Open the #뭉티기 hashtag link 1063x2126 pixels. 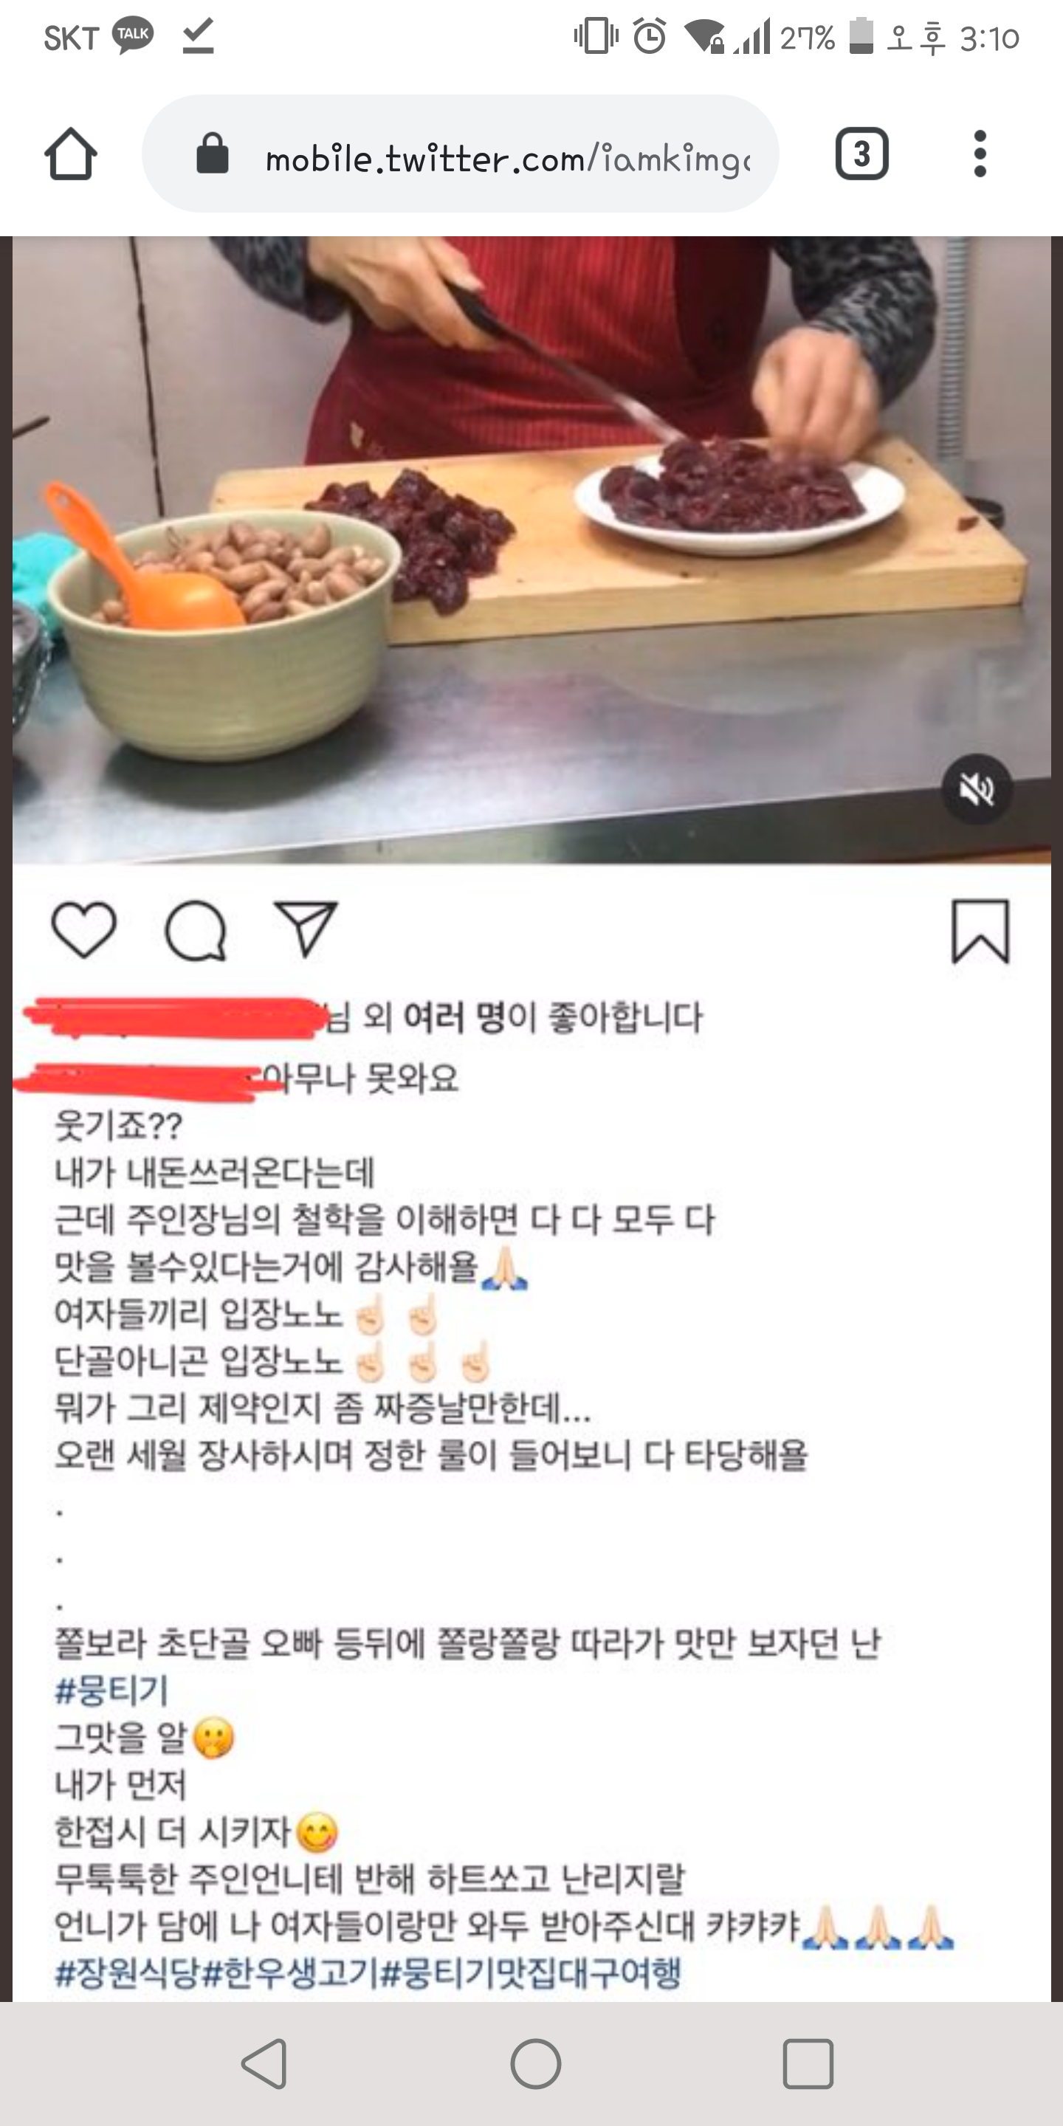pyautogui.click(x=111, y=1690)
